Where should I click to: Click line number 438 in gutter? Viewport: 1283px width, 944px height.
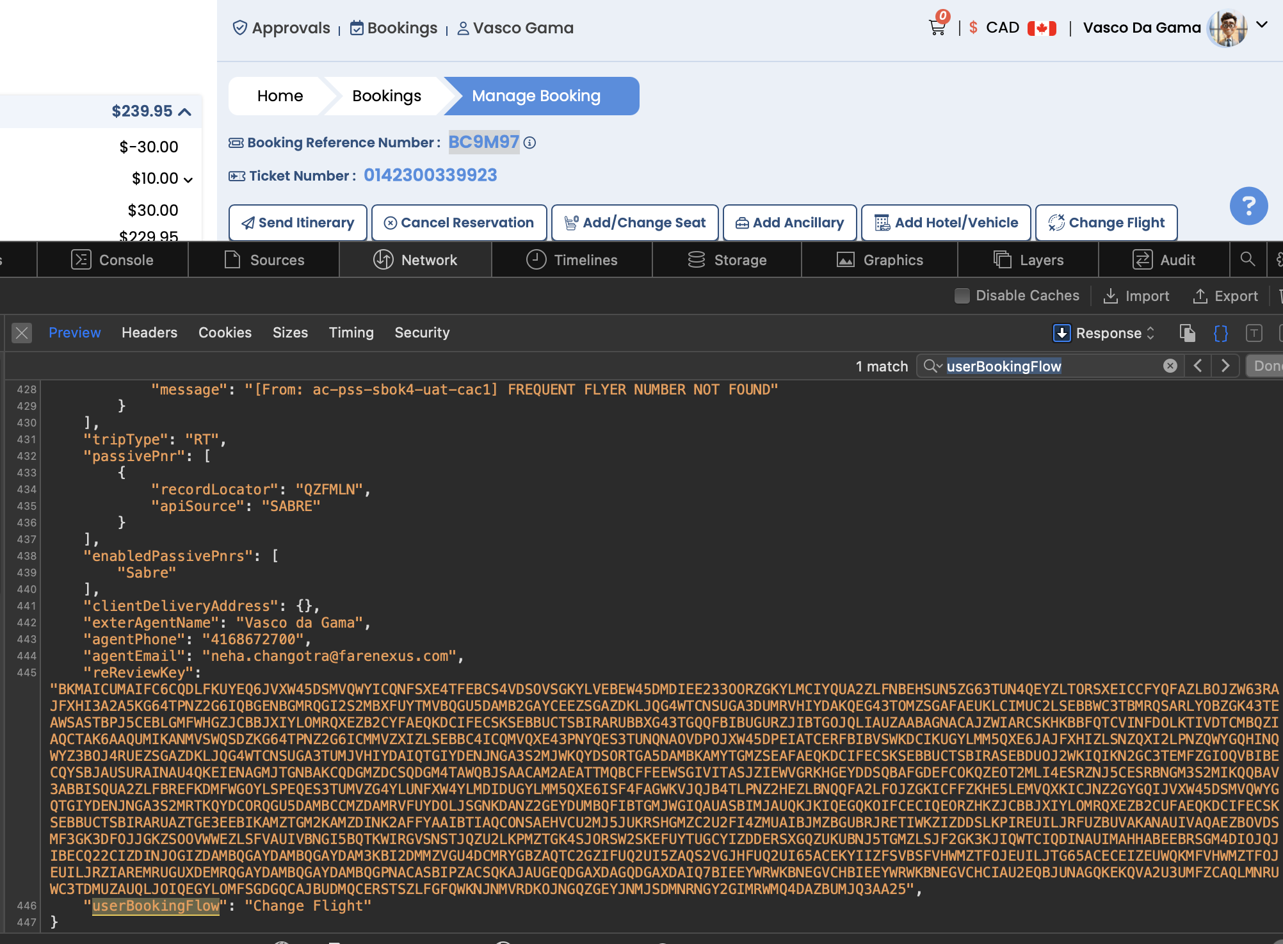(x=26, y=556)
